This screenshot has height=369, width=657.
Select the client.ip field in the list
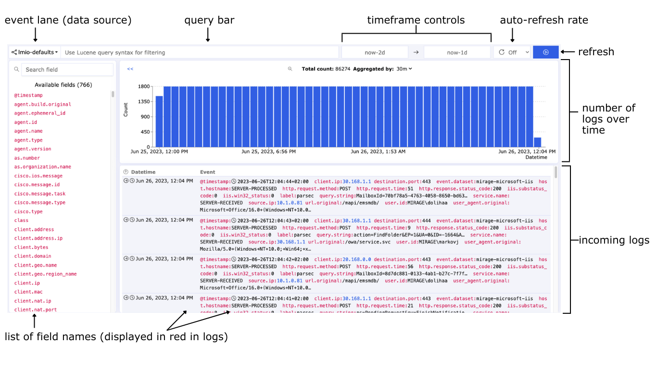coord(27,283)
